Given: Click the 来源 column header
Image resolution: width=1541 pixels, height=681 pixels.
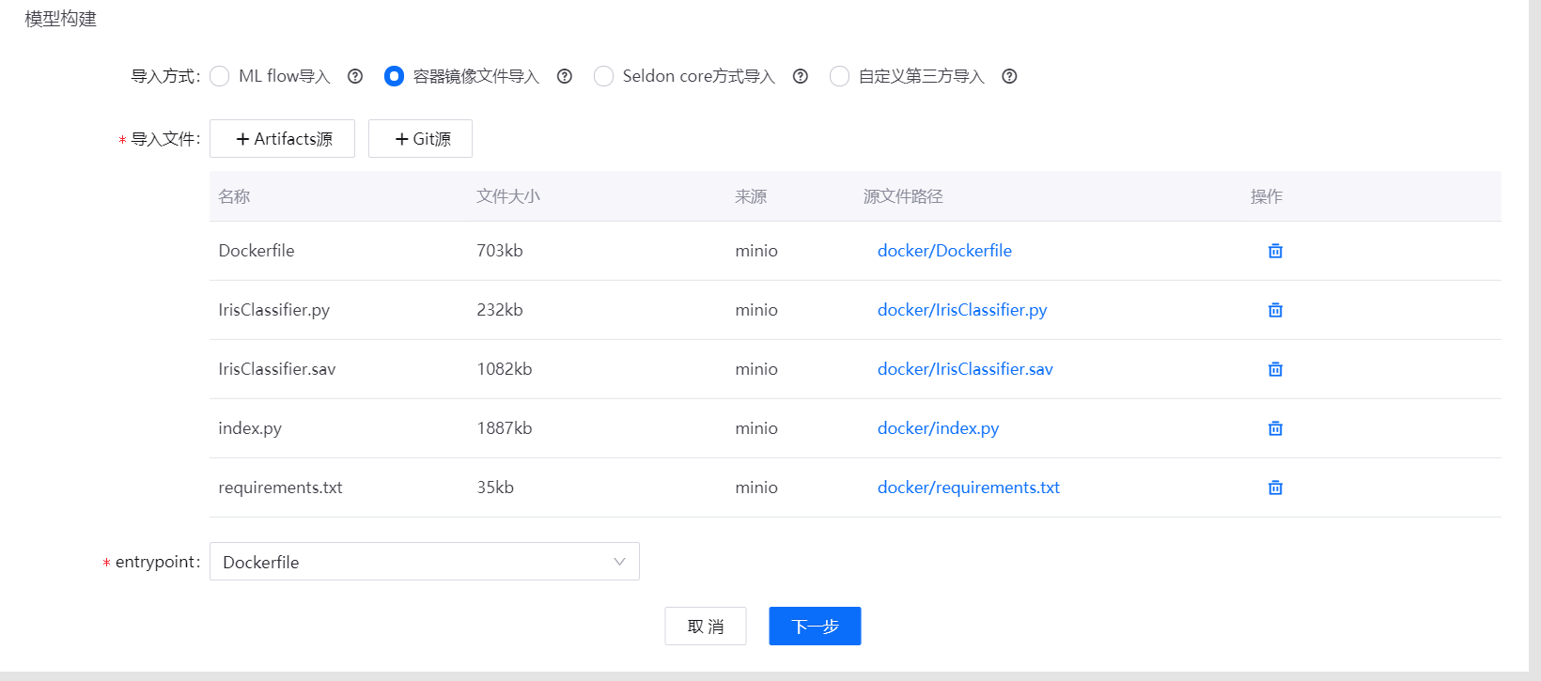Looking at the screenshot, I should click(751, 196).
